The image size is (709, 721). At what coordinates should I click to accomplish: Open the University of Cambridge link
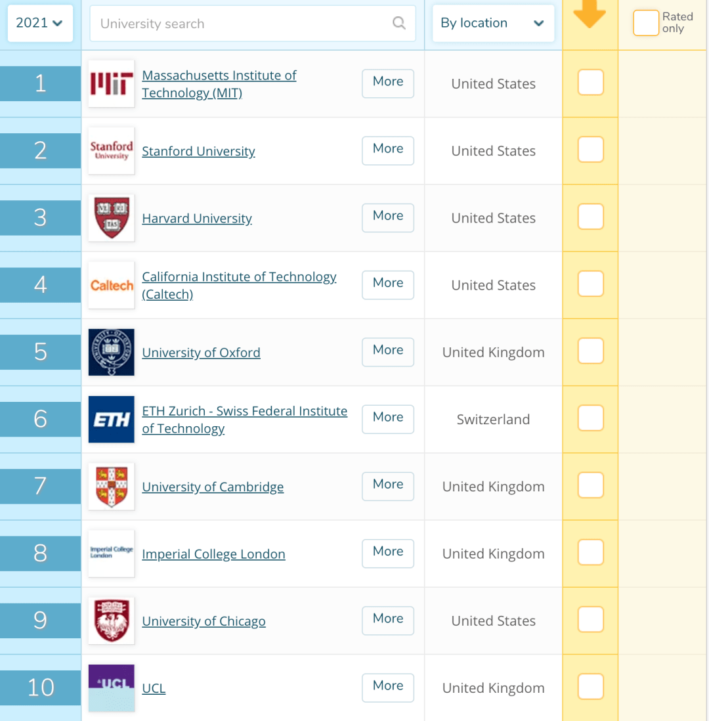(213, 487)
